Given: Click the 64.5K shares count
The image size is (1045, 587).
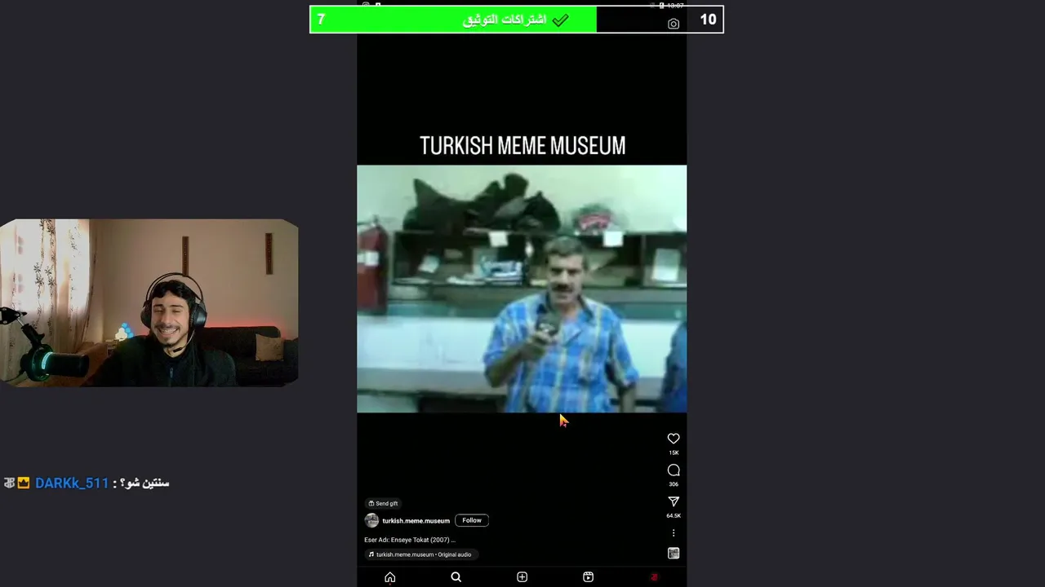Looking at the screenshot, I should pos(674,516).
